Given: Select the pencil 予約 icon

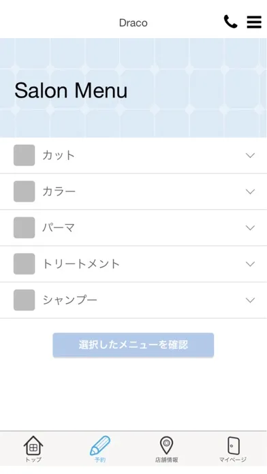Looking at the screenshot, I should (x=100, y=445).
